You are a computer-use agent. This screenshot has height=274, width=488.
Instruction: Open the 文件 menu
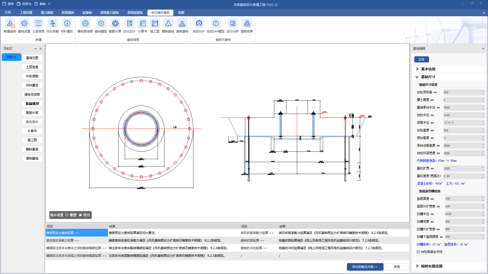[x=8, y=13]
